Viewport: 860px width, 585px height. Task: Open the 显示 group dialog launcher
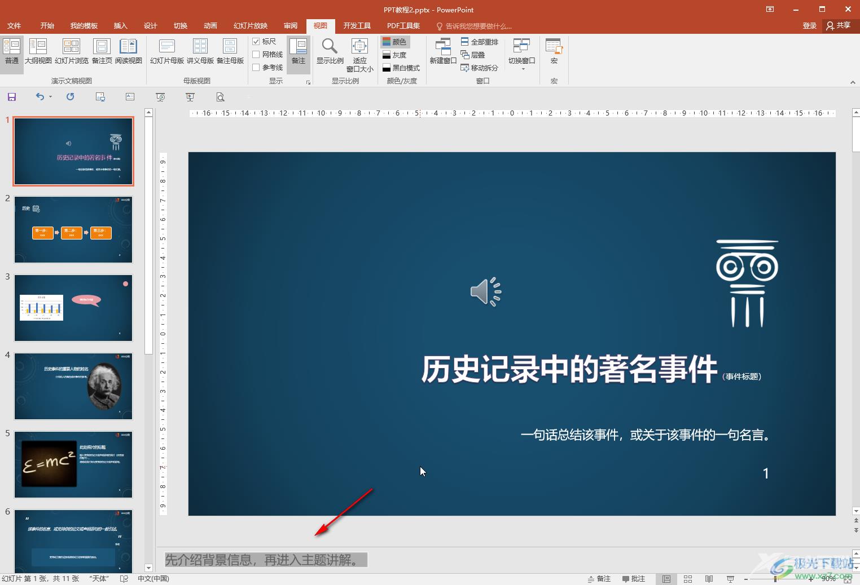pos(309,82)
